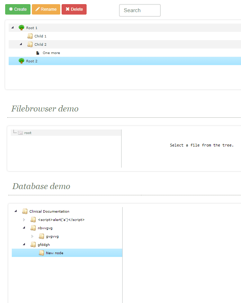
Task: Collapse the Clinical Documentation node
Action: click(x=16, y=211)
